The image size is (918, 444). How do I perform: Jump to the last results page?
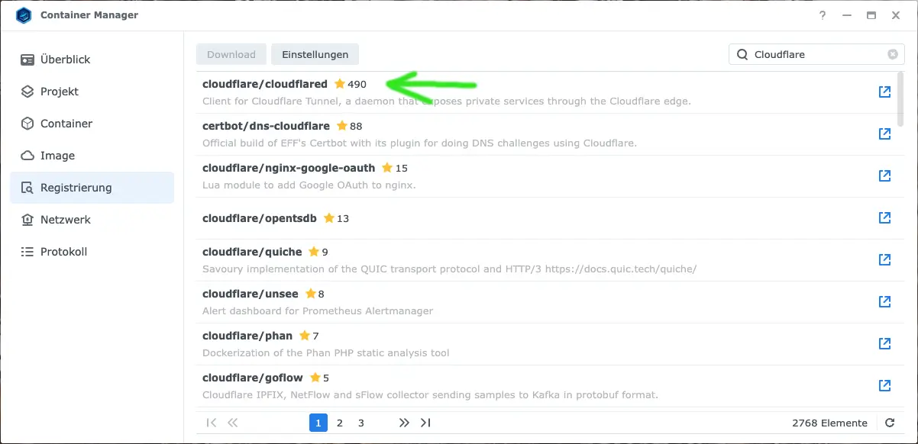point(425,423)
